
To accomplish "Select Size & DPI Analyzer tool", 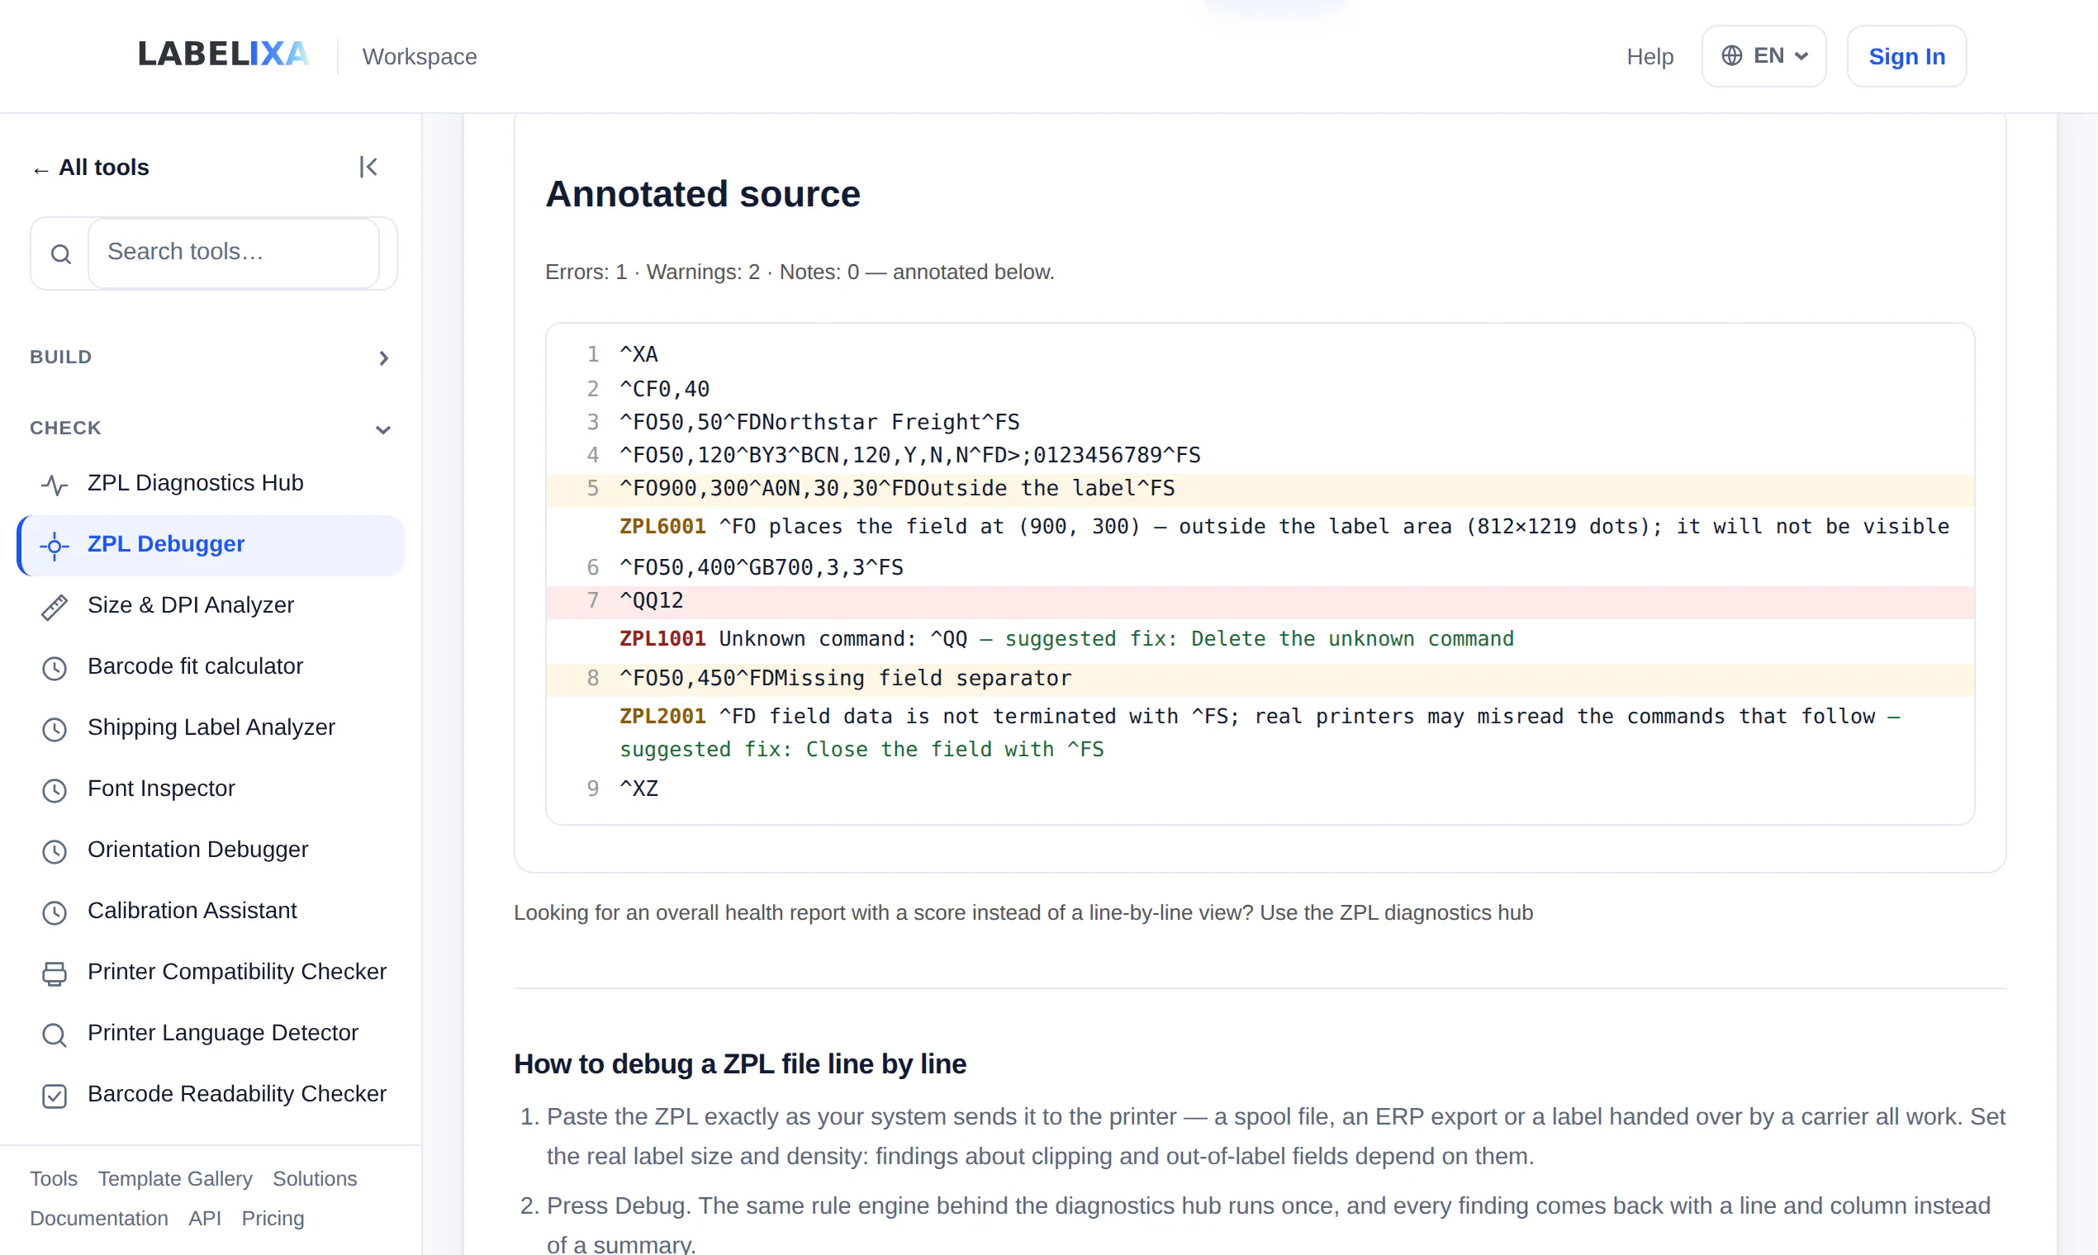I will pyautogui.click(x=211, y=605).
